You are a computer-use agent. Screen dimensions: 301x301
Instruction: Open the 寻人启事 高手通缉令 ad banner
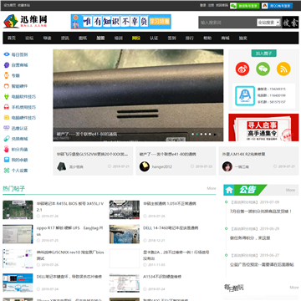(263, 127)
